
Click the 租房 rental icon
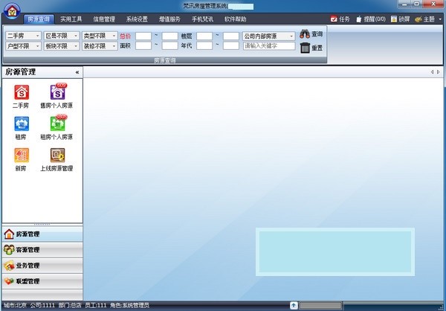(21, 124)
